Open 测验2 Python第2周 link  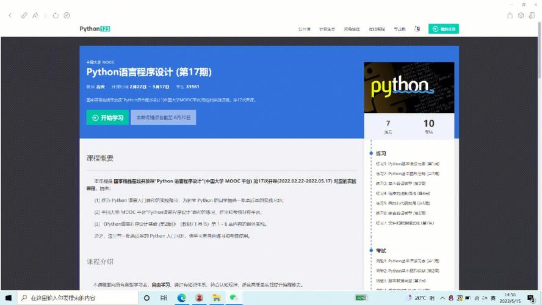click(x=408, y=271)
